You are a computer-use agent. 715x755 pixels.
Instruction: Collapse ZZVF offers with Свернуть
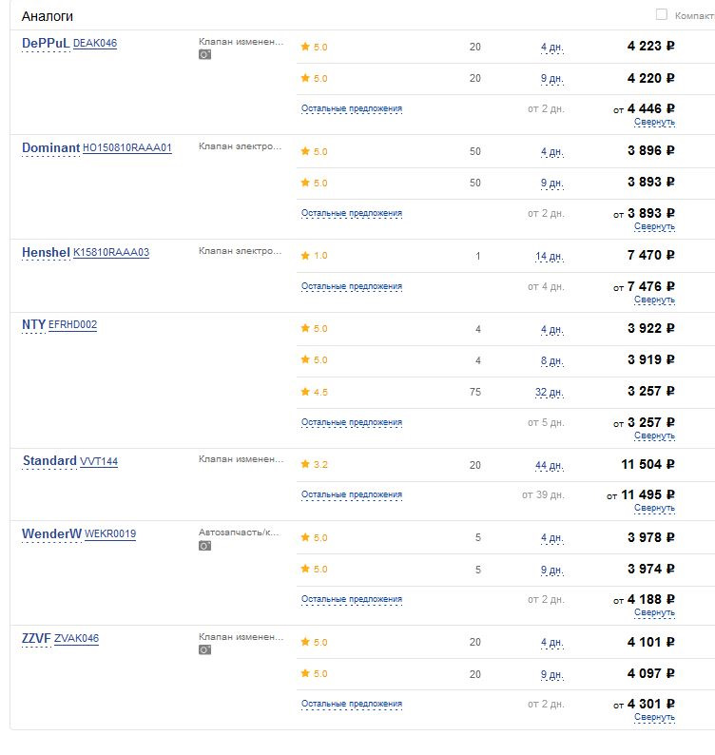click(654, 717)
